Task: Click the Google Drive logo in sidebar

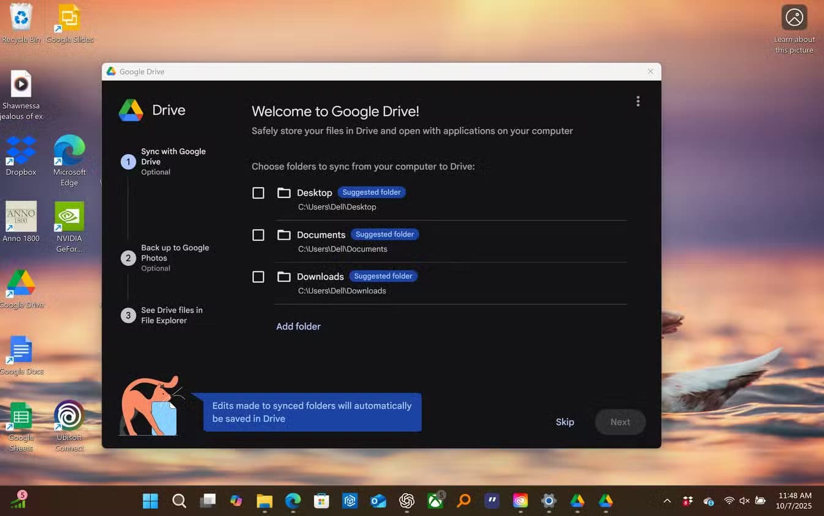Action: 131,111
